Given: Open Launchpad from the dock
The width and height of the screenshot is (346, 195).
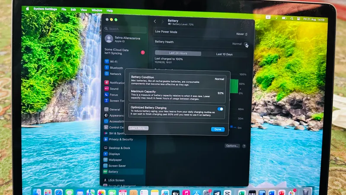Looking at the screenshot, I should (x=48, y=192).
